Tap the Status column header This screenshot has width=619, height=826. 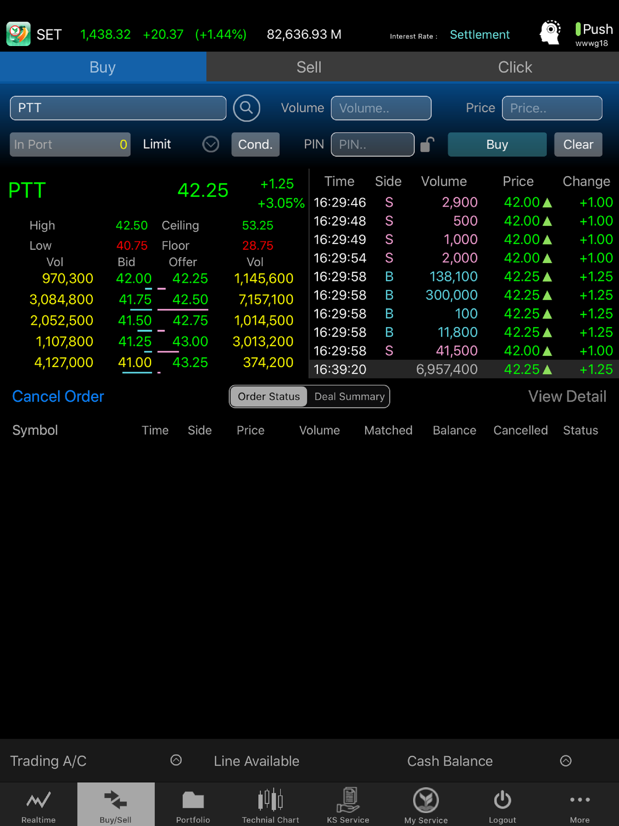pyautogui.click(x=580, y=430)
